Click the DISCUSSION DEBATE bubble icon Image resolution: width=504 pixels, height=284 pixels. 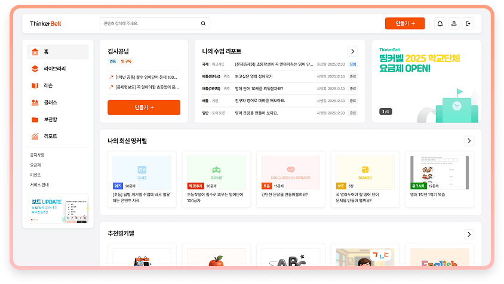pos(291,169)
